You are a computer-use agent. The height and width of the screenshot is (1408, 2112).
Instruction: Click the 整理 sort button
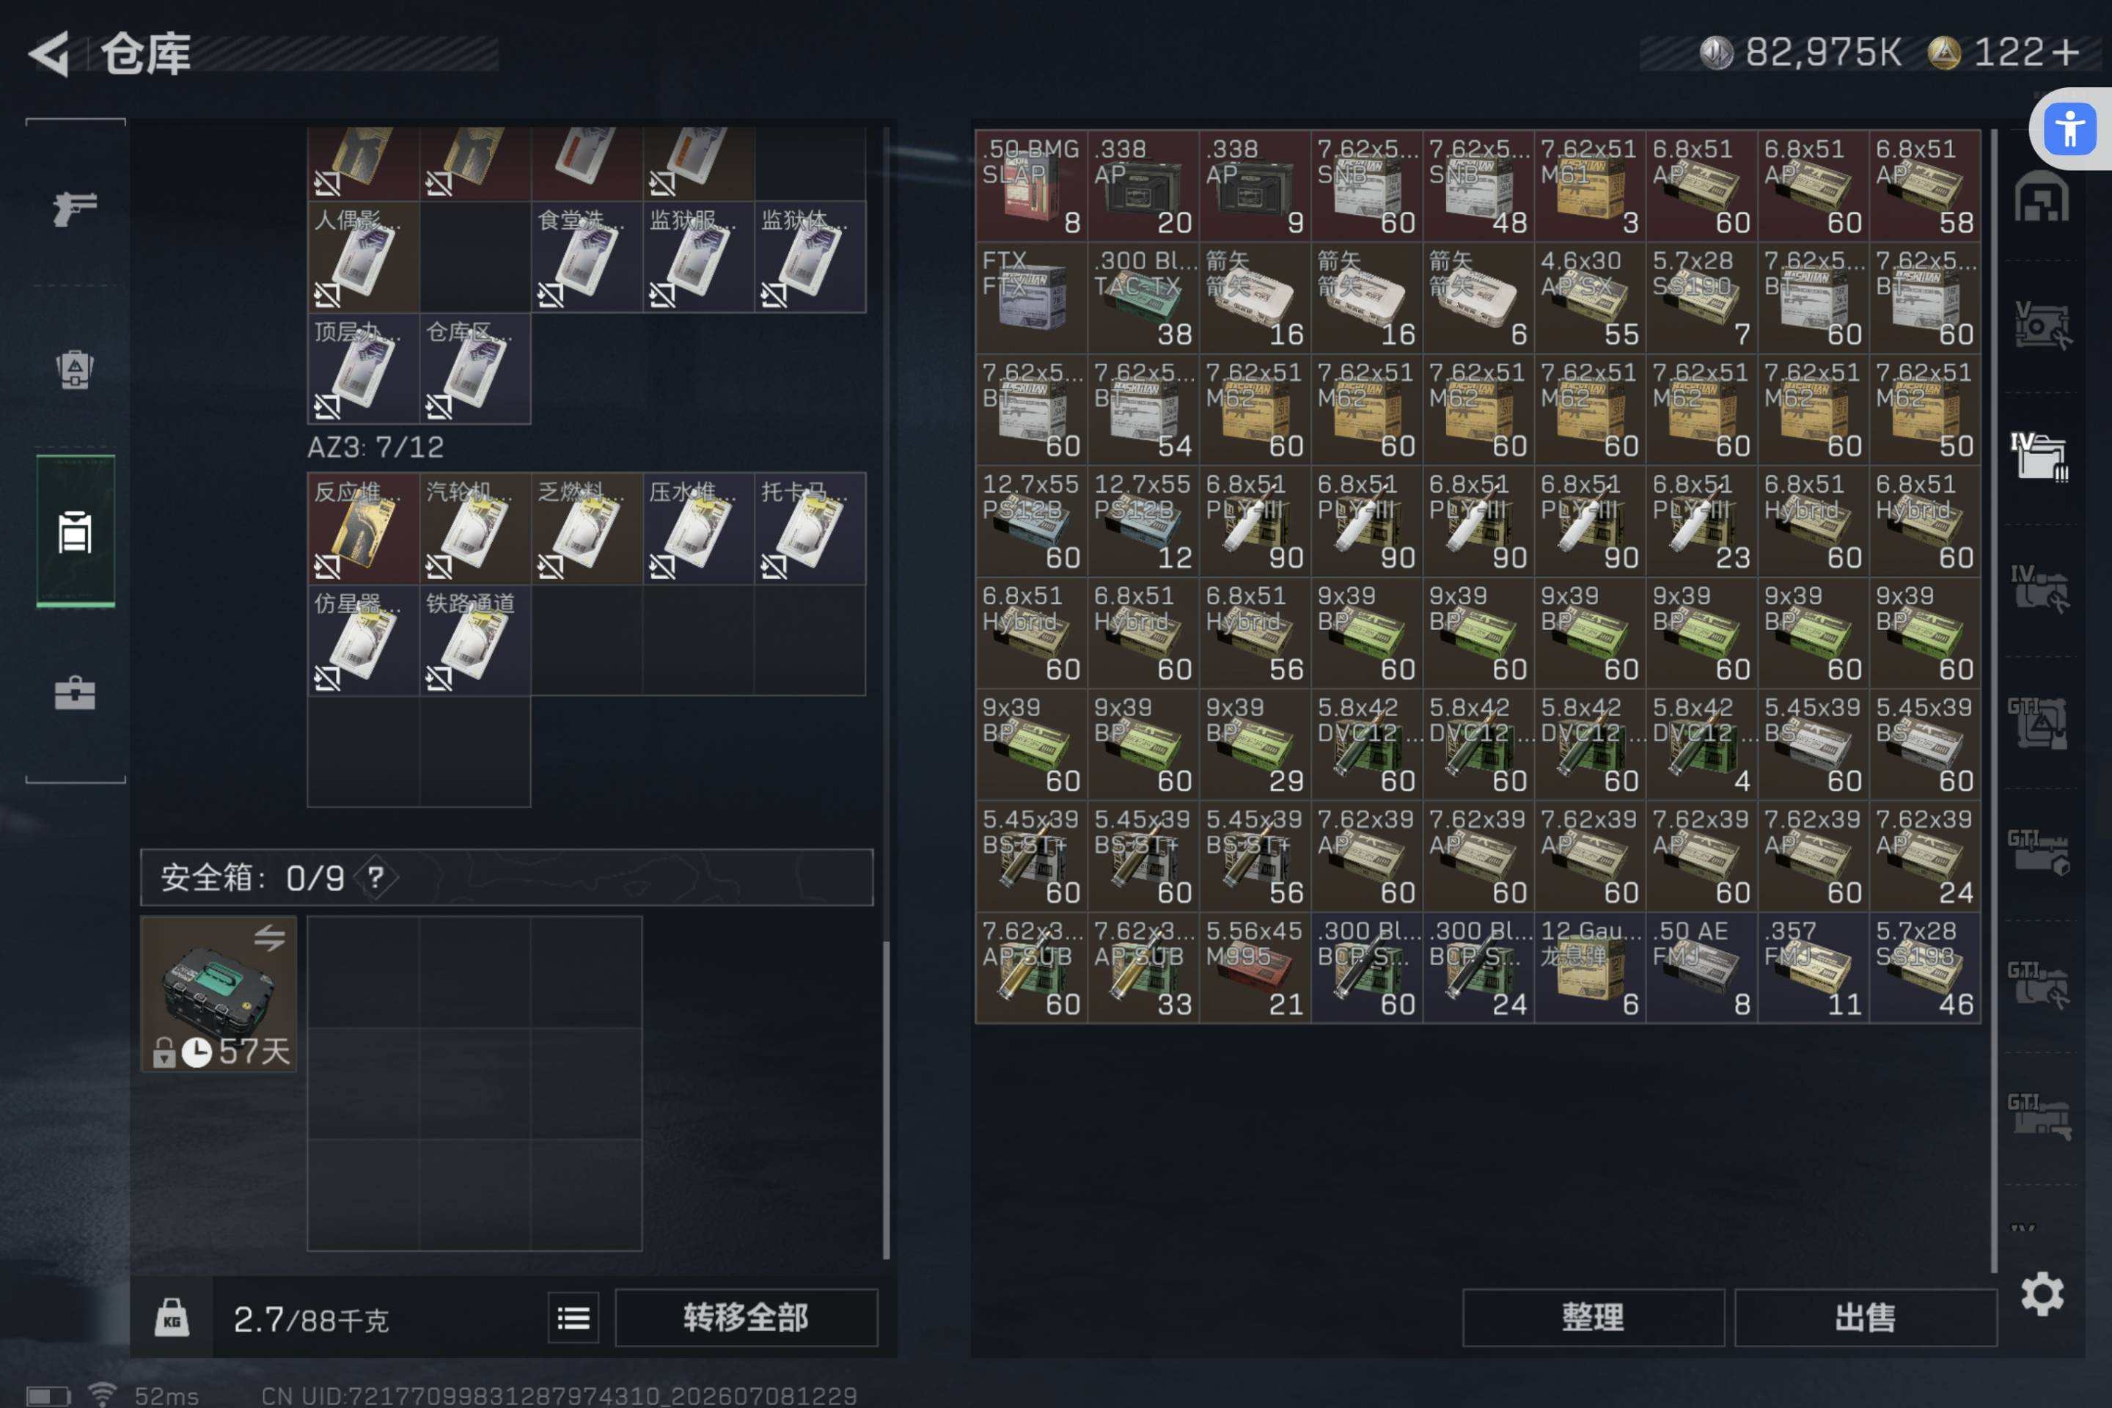[1593, 1317]
